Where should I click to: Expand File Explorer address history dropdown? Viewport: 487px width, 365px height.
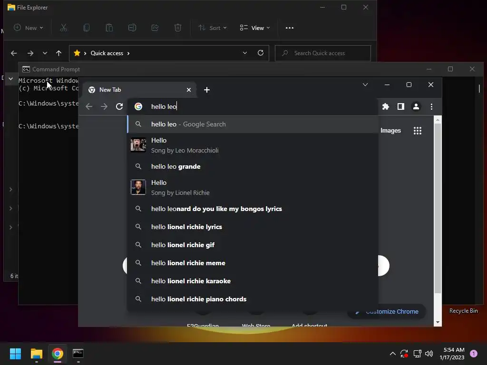click(x=245, y=53)
